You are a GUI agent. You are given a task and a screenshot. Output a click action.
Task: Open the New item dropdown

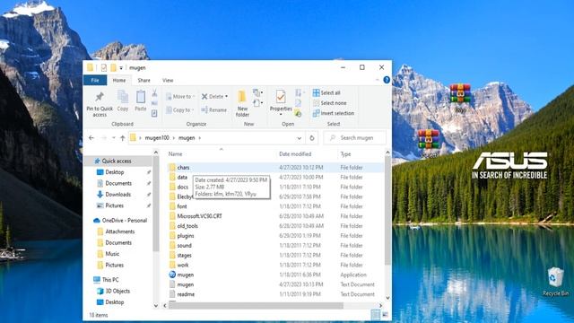tap(257, 92)
